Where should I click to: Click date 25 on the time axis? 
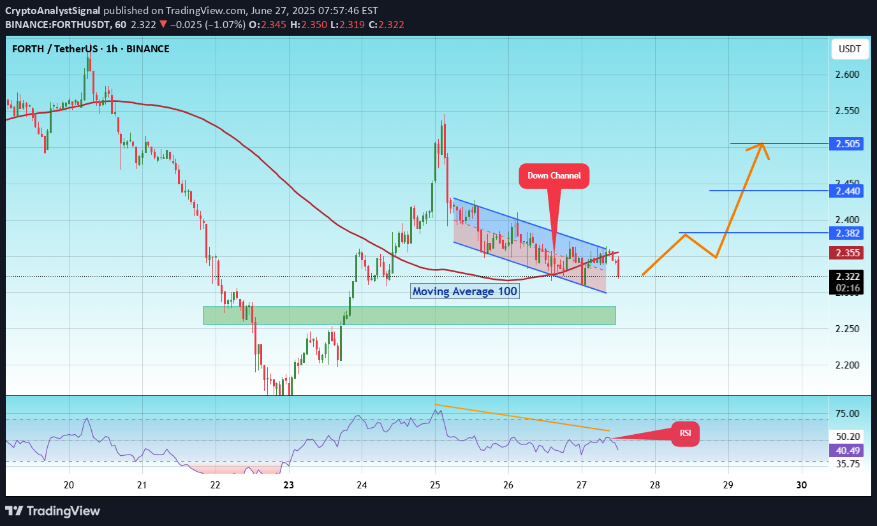(x=435, y=485)
